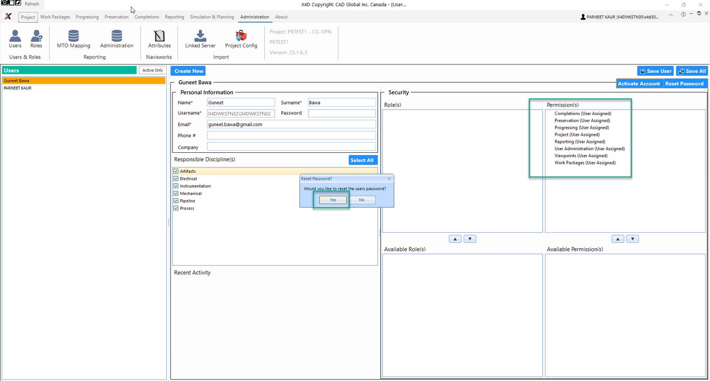
Task: Uncheck the Mechanical discipline checkbox
Action: [176, 194]
